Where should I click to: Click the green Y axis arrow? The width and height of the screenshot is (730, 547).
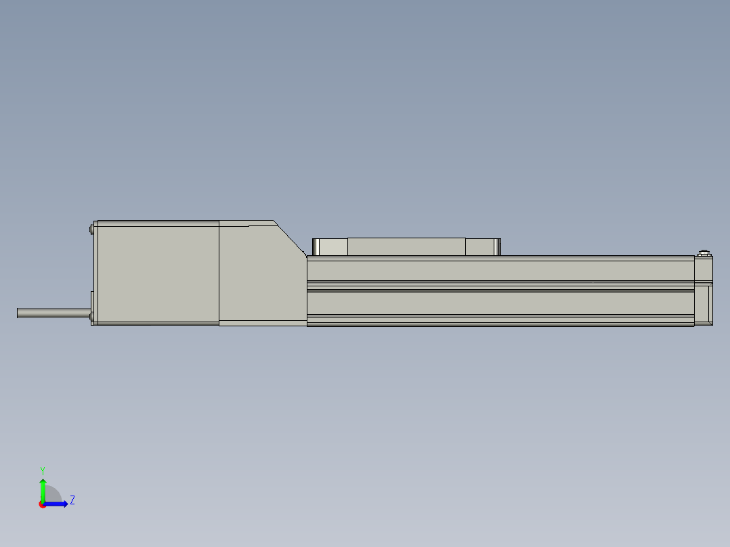(x=43, y=489)
